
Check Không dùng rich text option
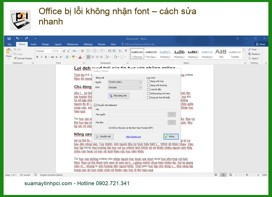(148, 93)
